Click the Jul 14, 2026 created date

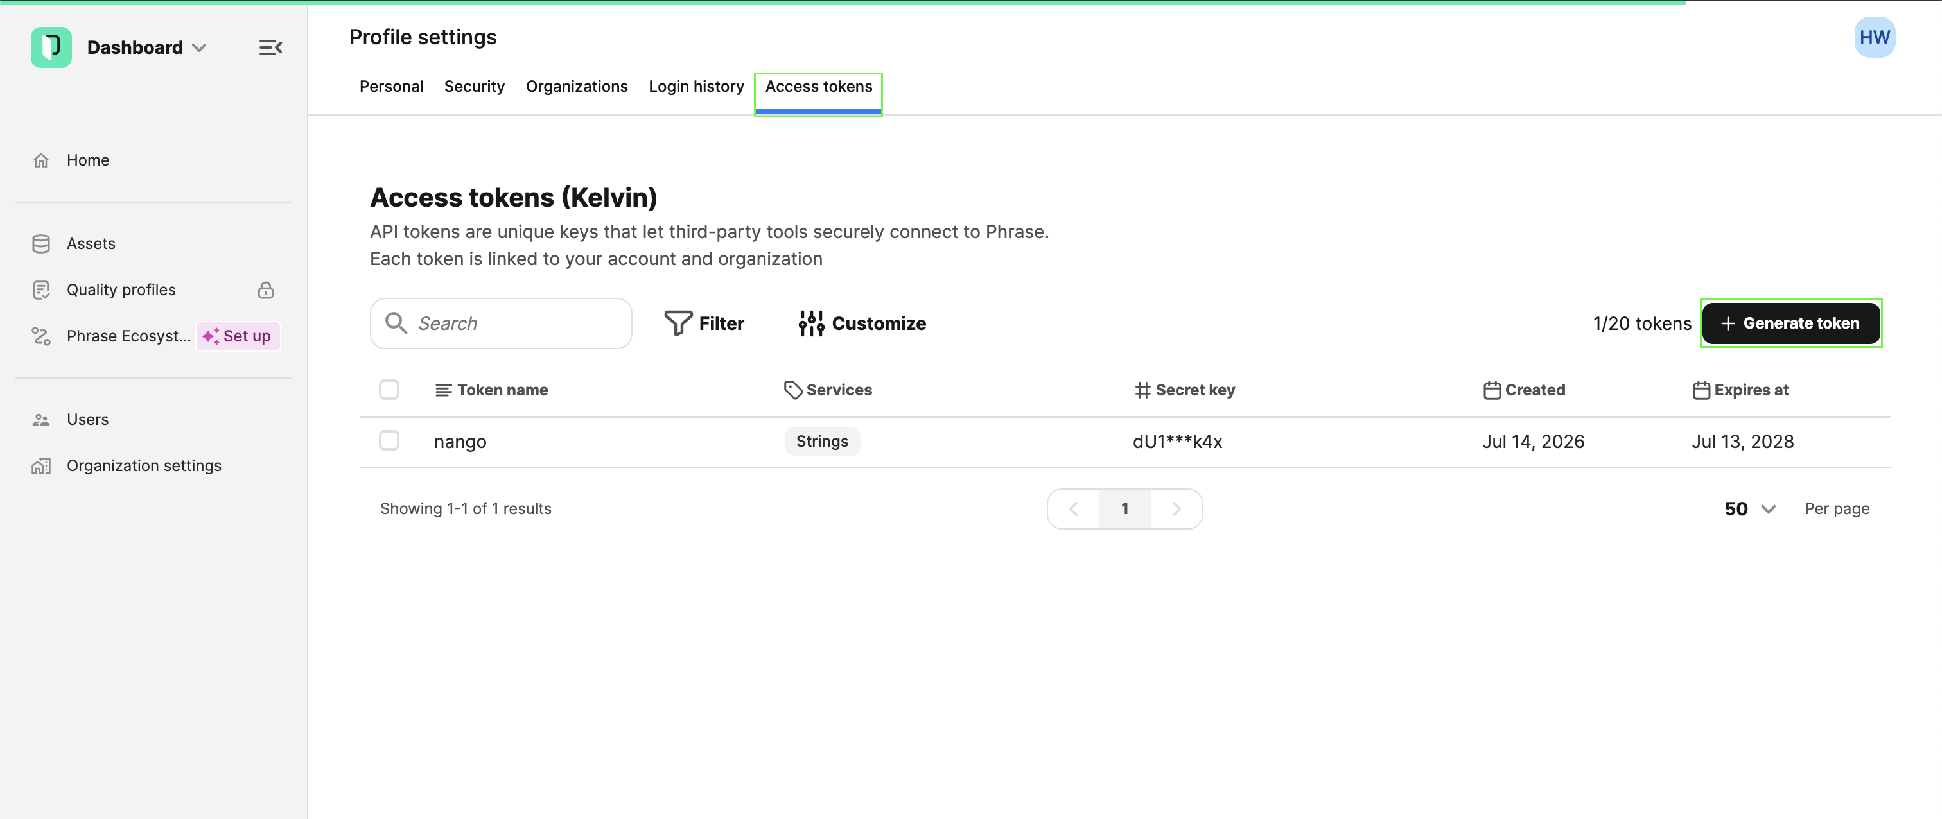pyautogui.click(x=1533, y=442)
